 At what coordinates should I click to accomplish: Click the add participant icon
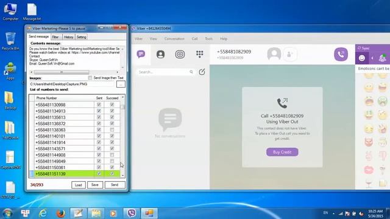click(290, 54)
